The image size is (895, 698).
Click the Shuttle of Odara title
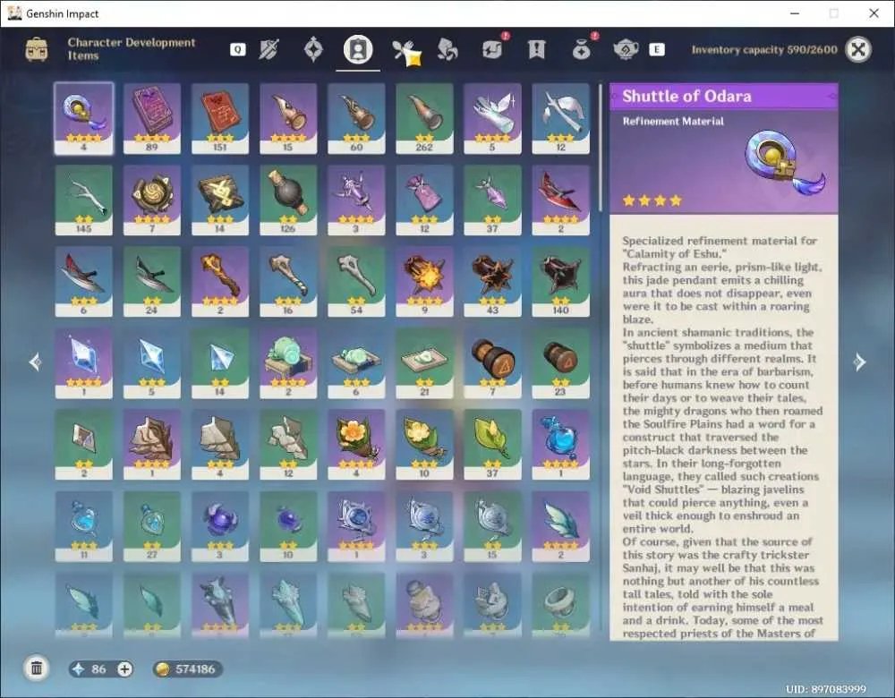click(x=686, y=96)
